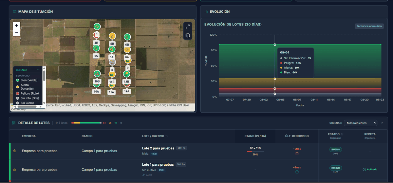The image size is (393, 183).
Task: Select the yellow marker above 11B
Action: pos(112,75)
